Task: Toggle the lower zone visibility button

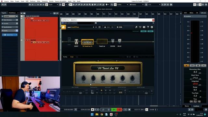Action: [x=197, y=5]
